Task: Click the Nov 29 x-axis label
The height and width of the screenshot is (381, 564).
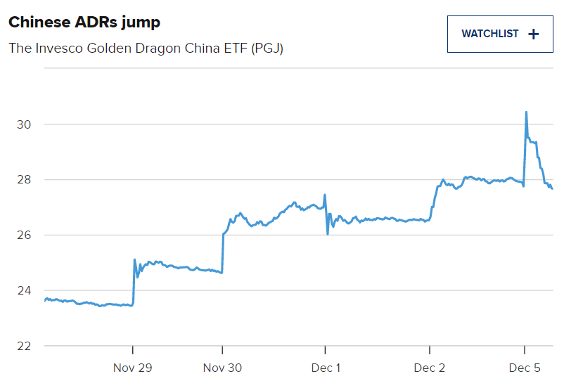Action: (x=133, y=368)
